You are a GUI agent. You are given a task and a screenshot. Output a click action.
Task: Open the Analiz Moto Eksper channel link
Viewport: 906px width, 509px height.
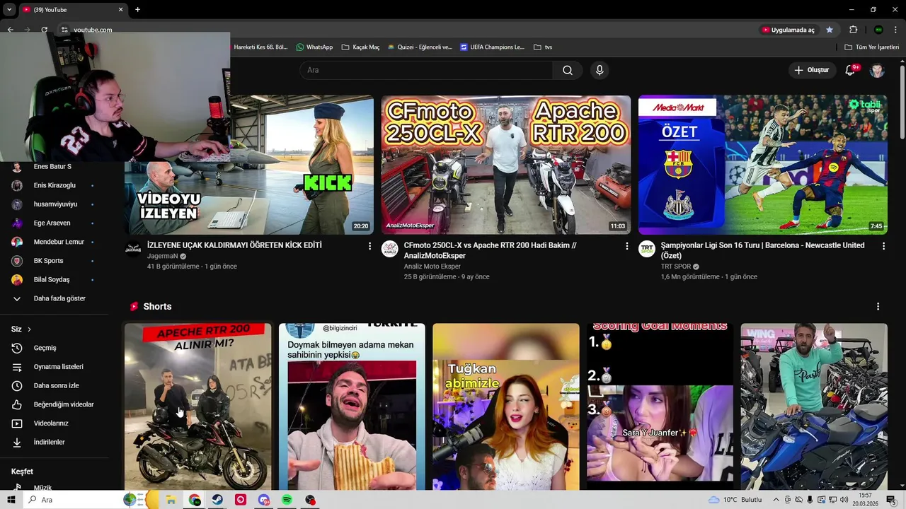[x=432, y=267]
